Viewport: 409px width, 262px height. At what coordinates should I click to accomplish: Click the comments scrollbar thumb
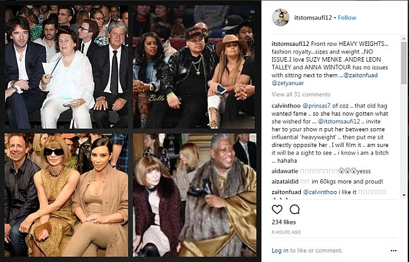tap(404, 62)
